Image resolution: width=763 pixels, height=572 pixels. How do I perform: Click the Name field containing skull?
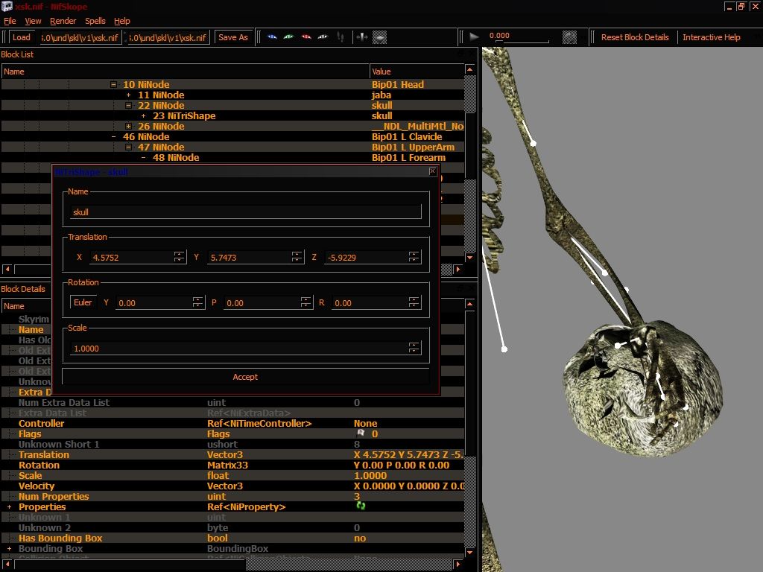point(246,212)
